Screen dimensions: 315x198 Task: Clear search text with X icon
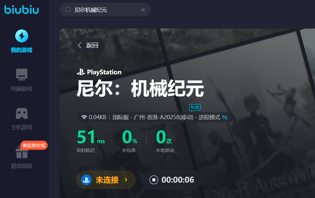[x=143, y=10]
